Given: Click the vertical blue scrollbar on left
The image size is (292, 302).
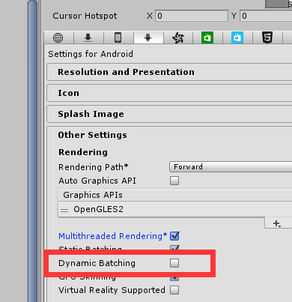Looking at the screenshot, I should click(32, 151).
